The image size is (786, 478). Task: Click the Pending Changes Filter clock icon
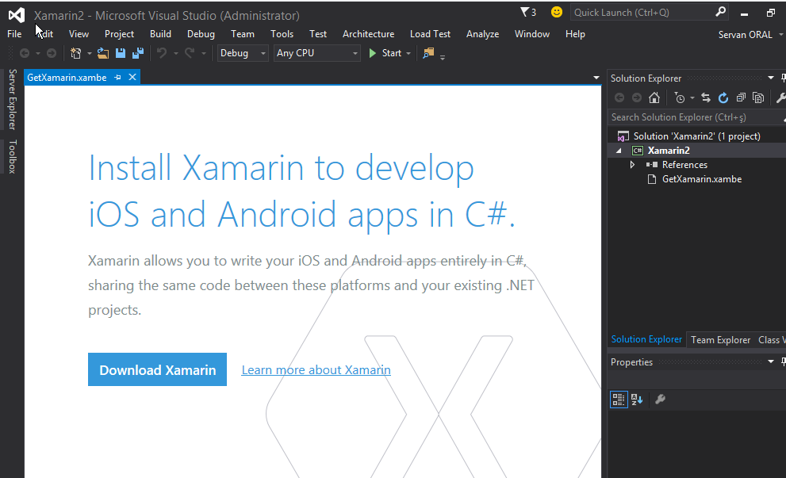click(679, 98)
